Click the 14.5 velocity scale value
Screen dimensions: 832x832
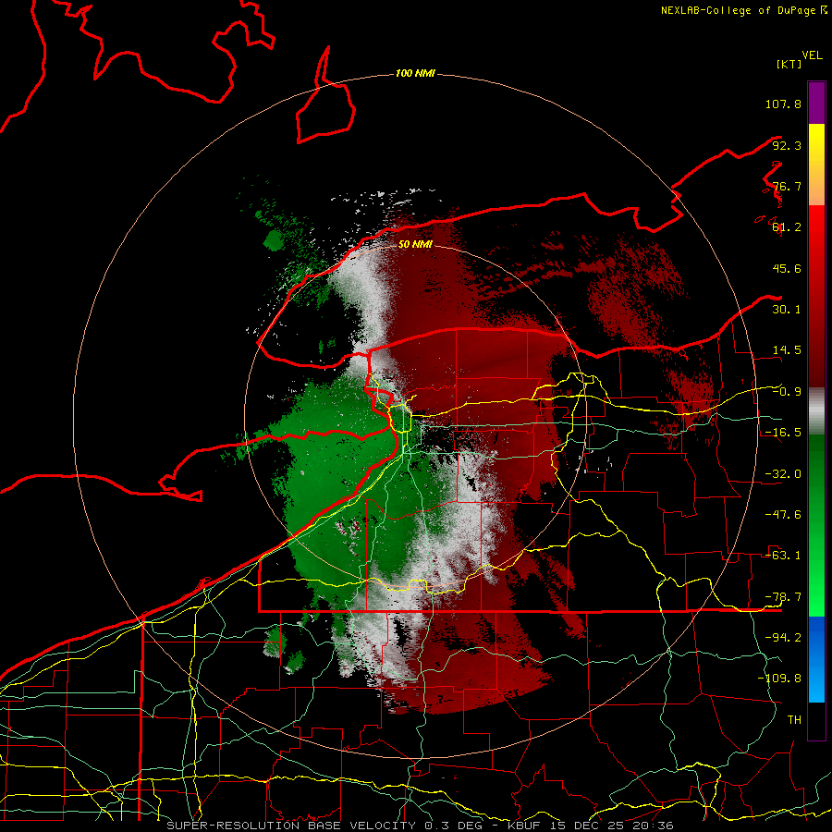point(787,350)
